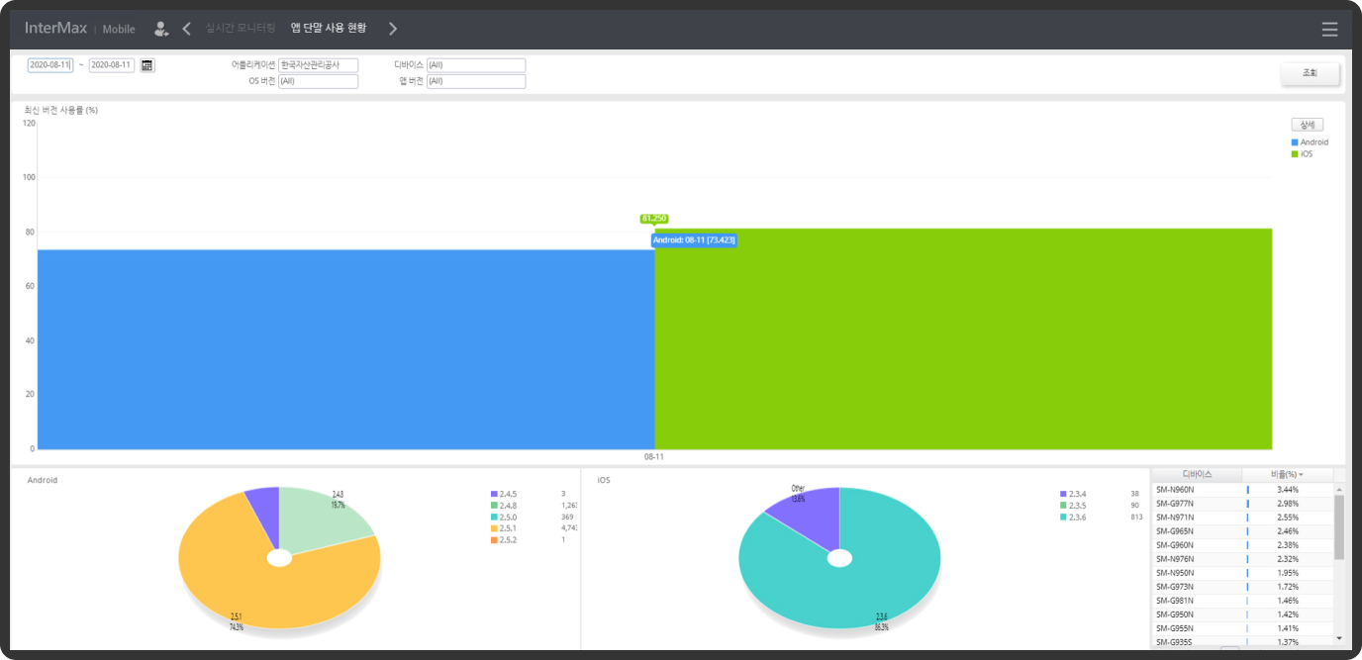Toggle the Android series in chart legend
Viewport: 1362px width, 660px height.
pos(1310,142)
